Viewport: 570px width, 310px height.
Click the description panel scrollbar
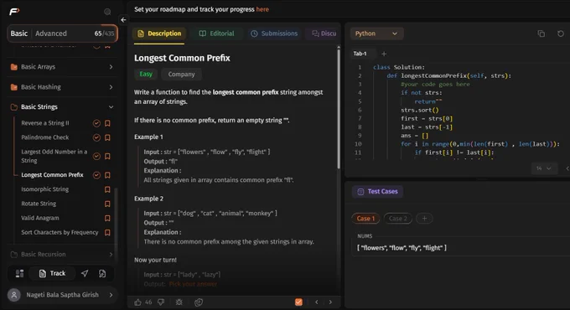[339, 108]
